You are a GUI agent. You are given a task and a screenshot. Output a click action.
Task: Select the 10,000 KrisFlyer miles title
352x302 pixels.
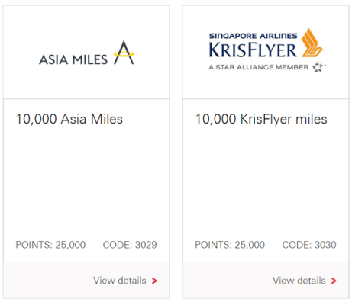pos(261,119)
